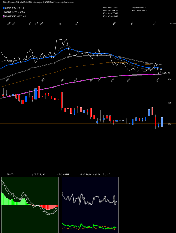Click the 428.15 price label
This screenshot has height=233, width=176.
166,73
